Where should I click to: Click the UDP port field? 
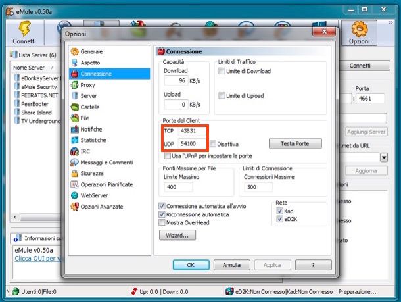(192, 144)
